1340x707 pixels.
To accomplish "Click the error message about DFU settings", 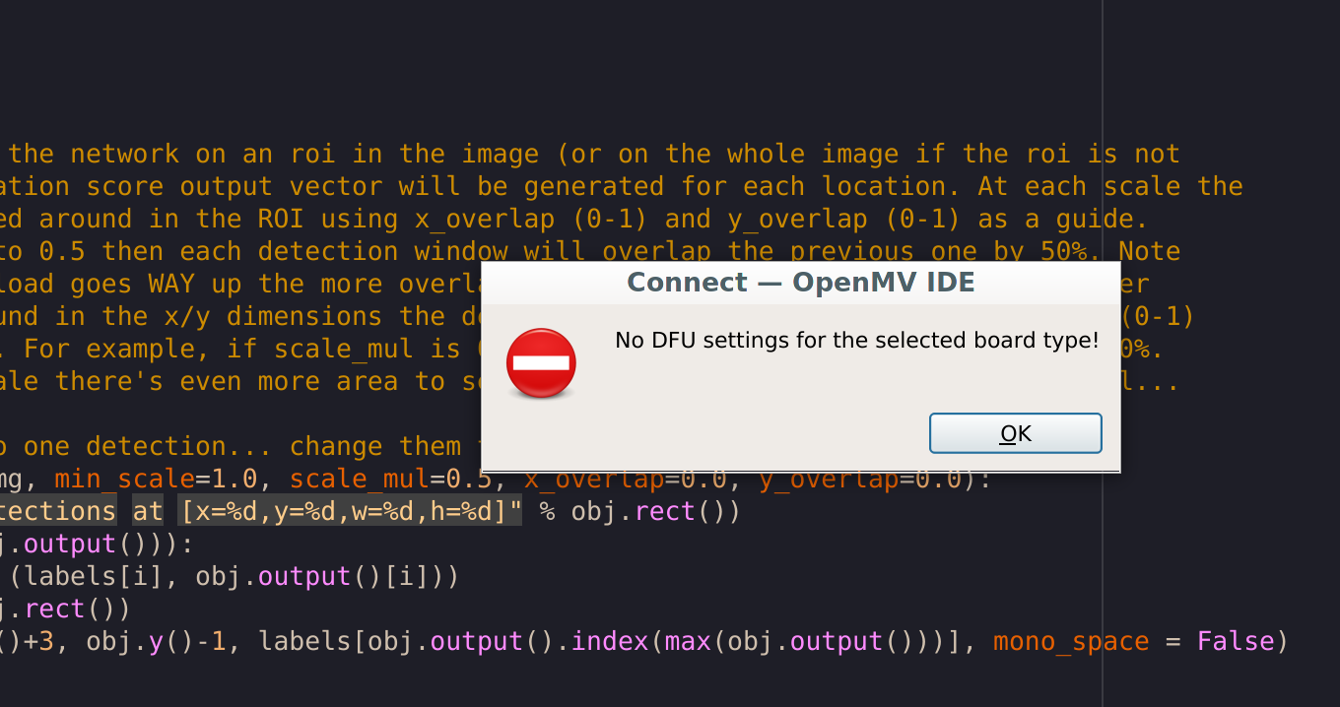I will pos(856,340).
